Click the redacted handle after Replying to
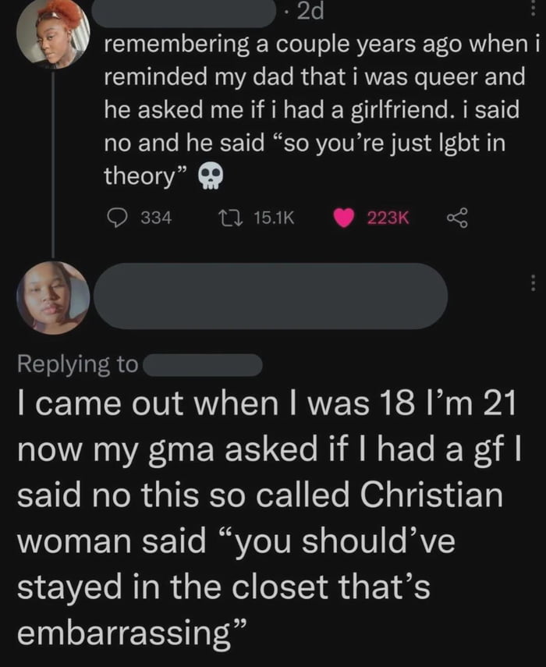546x667 pixels. click(x=203, y=364)
